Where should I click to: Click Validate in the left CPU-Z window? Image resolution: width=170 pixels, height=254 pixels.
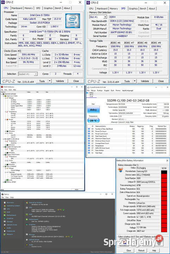pyautogui.click(x=60, y=81)
